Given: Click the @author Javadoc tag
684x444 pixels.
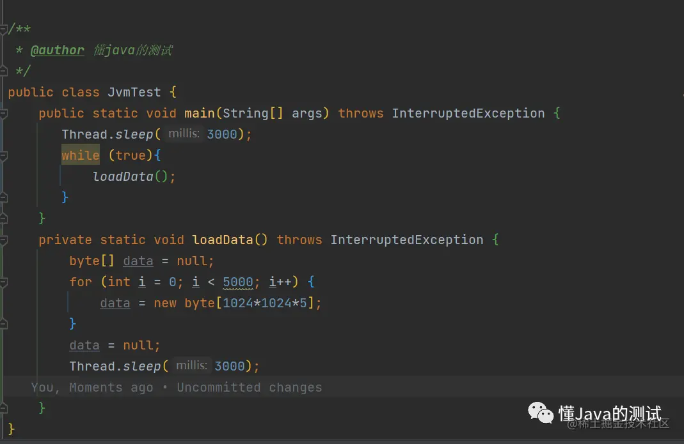Looking at the screenshot, I should point(57,50).
